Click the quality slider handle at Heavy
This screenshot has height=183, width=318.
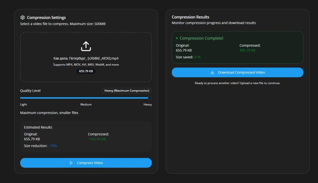(x=150, y=98)
